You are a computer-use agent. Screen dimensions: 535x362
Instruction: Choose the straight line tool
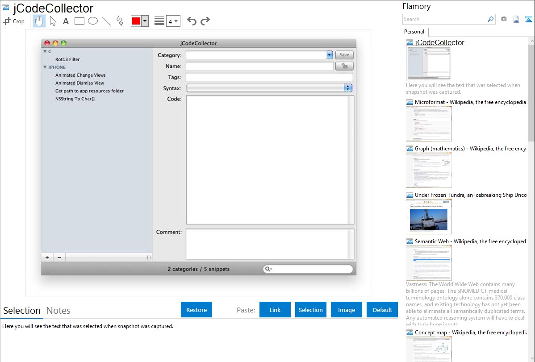click(106, 21)
